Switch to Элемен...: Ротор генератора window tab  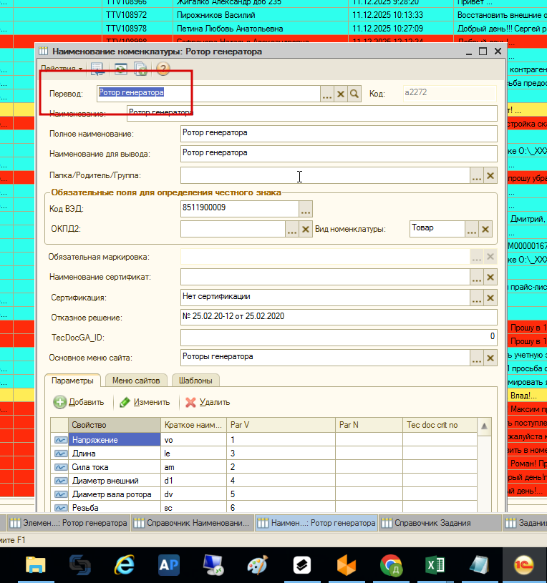69,523
